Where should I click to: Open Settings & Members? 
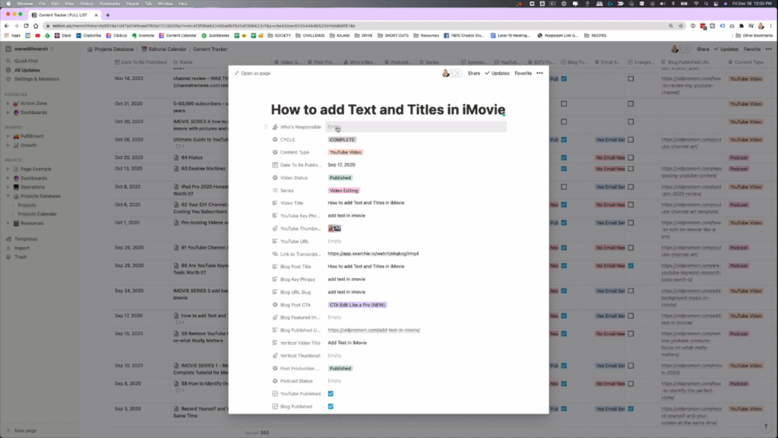(x=36, y=79)
